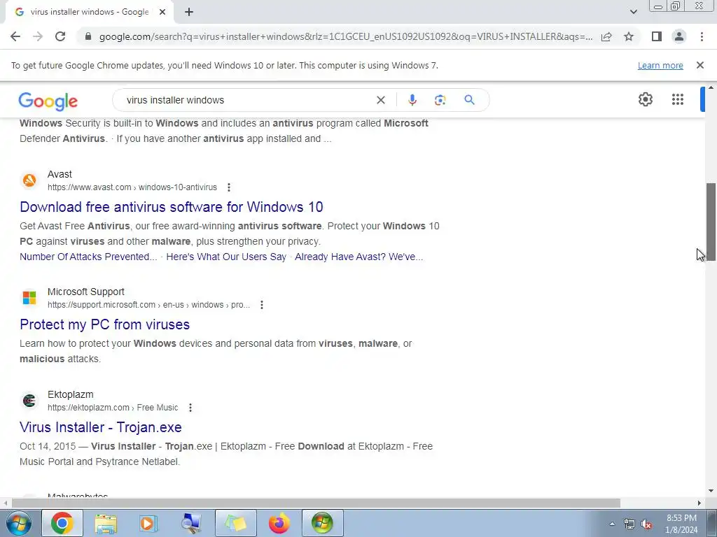Click the support.microsoft.com URL breadcrumb
This screenshot has width=717, height=537.
point(148,305)
